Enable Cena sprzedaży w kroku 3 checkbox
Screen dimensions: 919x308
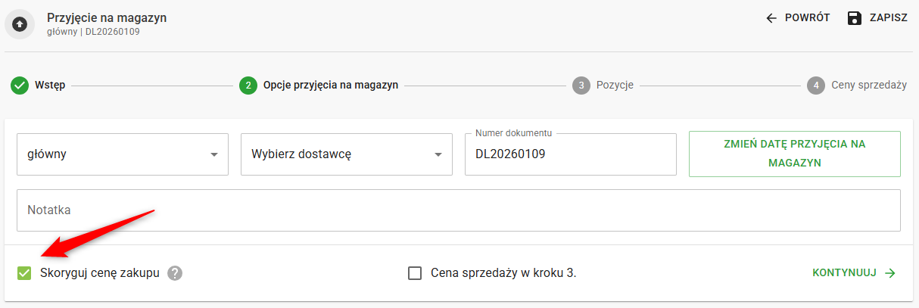pyautogui.click(x=415, y=273)
